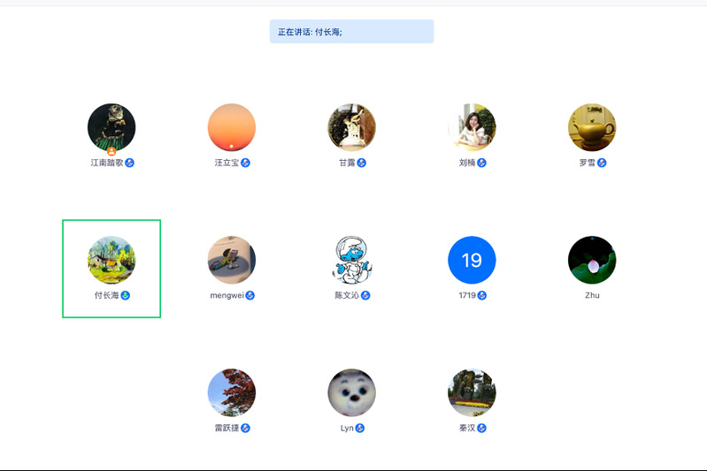Click the name label 雷跃捷
707x471 pixels.
227,428
